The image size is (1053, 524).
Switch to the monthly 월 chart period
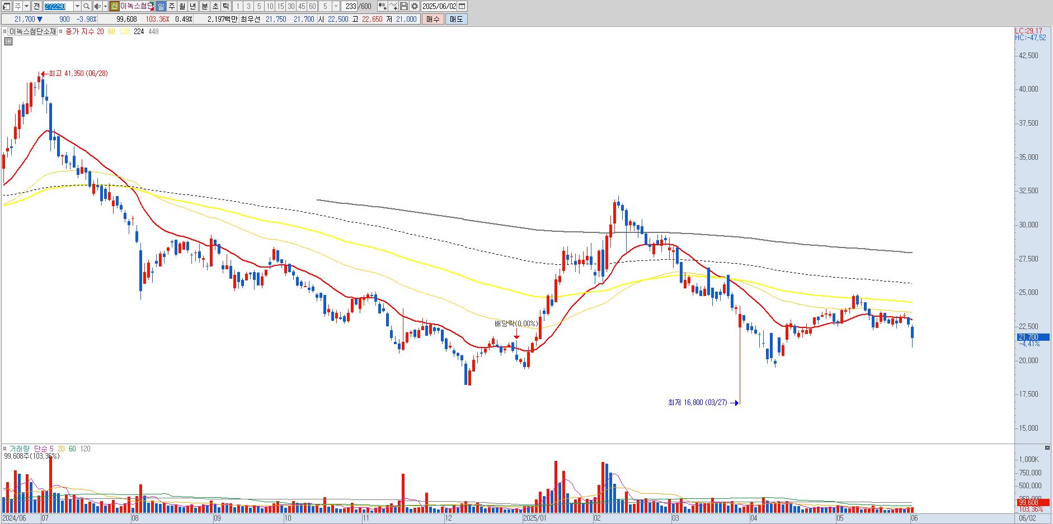click(x=182, y=6)
